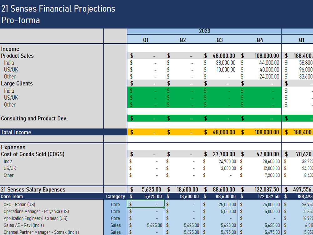Image resolution: width=313 pixels, height=235 pixels.
Task: Click the 'Cost of Goods Sold (COGS)' label
Action: coord(33,154)
